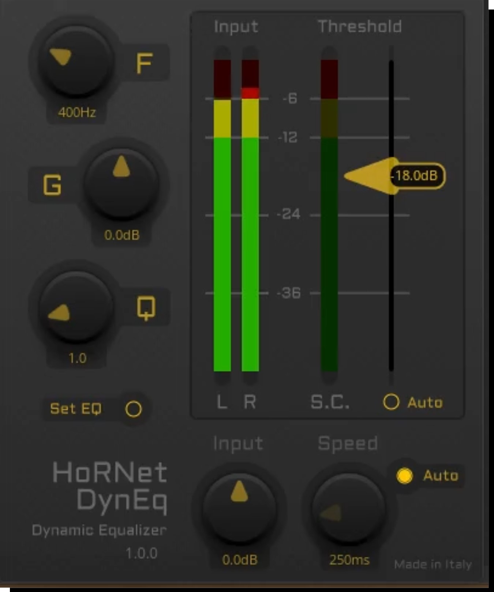494x592 pixels.
Task: Toggle the Threshold Auto radio button
Action: pyautogui.click(x=391, y=402)
